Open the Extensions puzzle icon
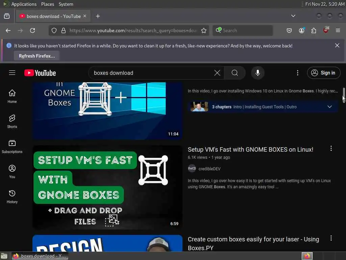 (x=314, y=30)
